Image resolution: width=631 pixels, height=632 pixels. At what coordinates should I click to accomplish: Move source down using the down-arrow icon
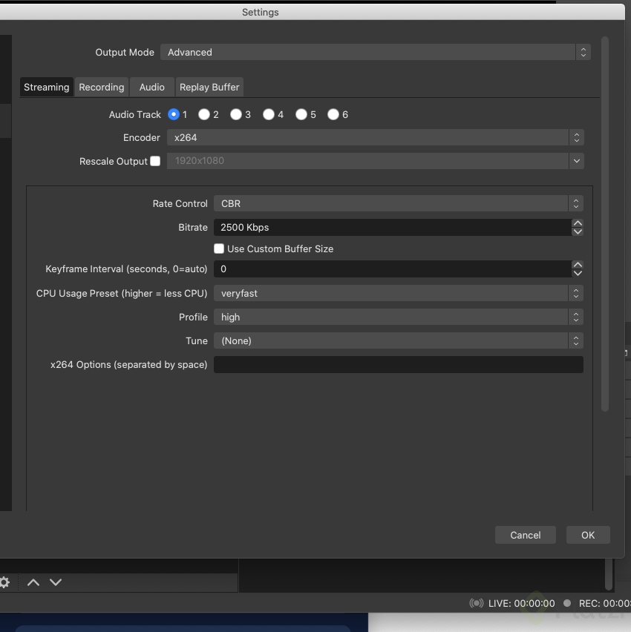pyautogui.click(x=56, y=582)
